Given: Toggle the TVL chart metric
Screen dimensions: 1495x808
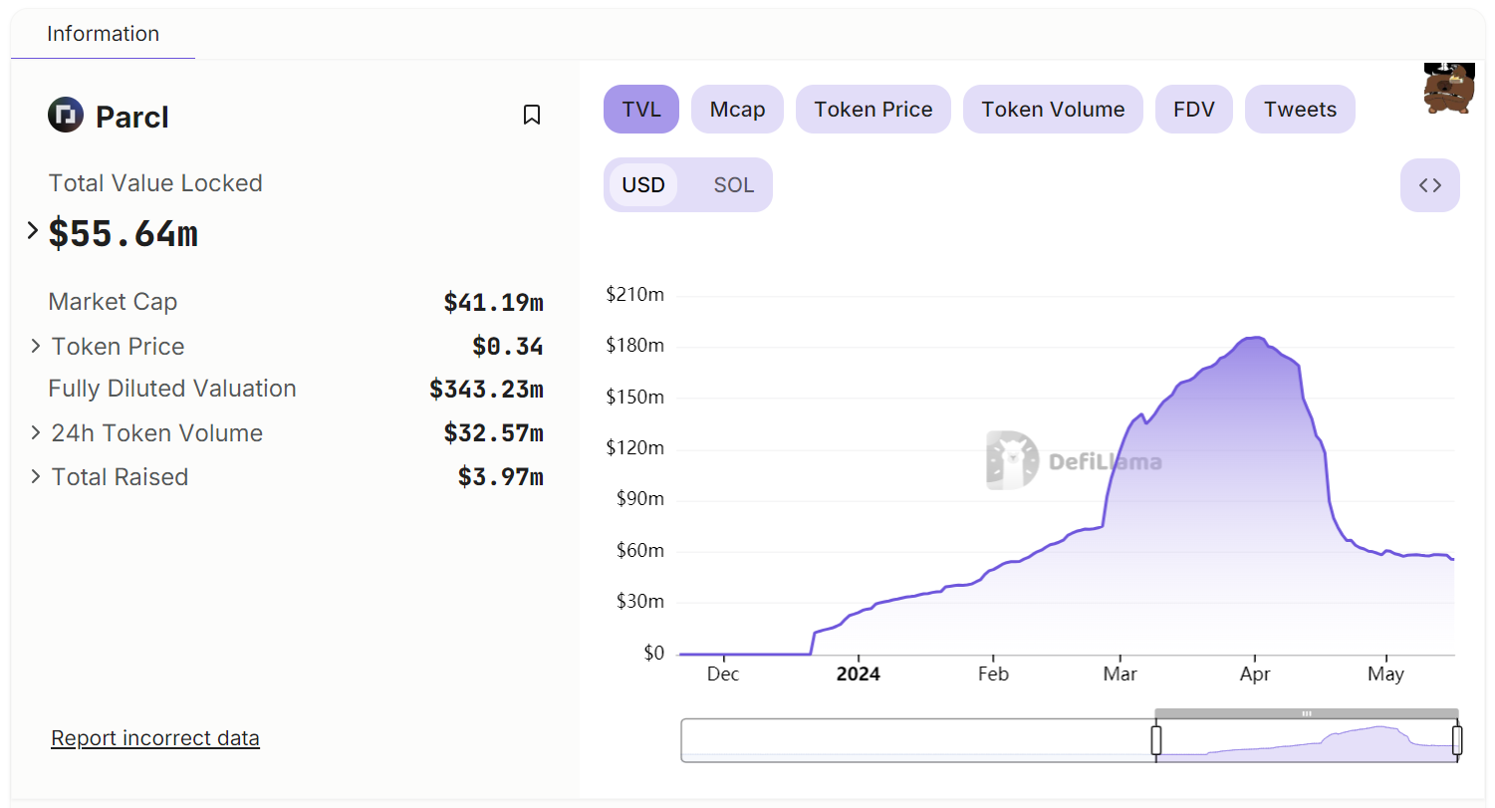Looking at the screenshot, I should (641, 110).
